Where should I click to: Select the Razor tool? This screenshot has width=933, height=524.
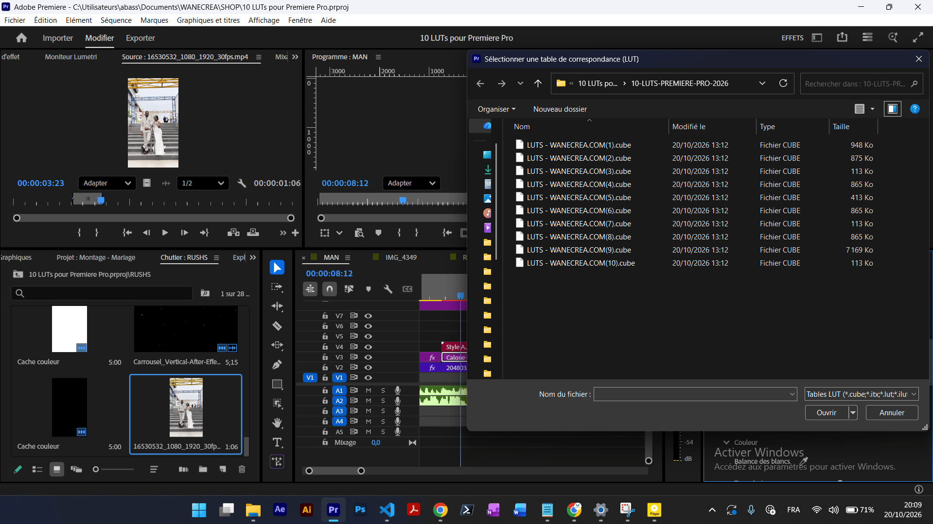click(277, 326)
